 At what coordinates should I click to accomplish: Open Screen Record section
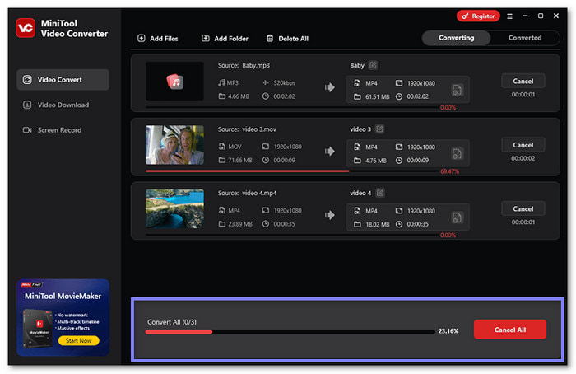pyautogui.click(x=63, y=130)
